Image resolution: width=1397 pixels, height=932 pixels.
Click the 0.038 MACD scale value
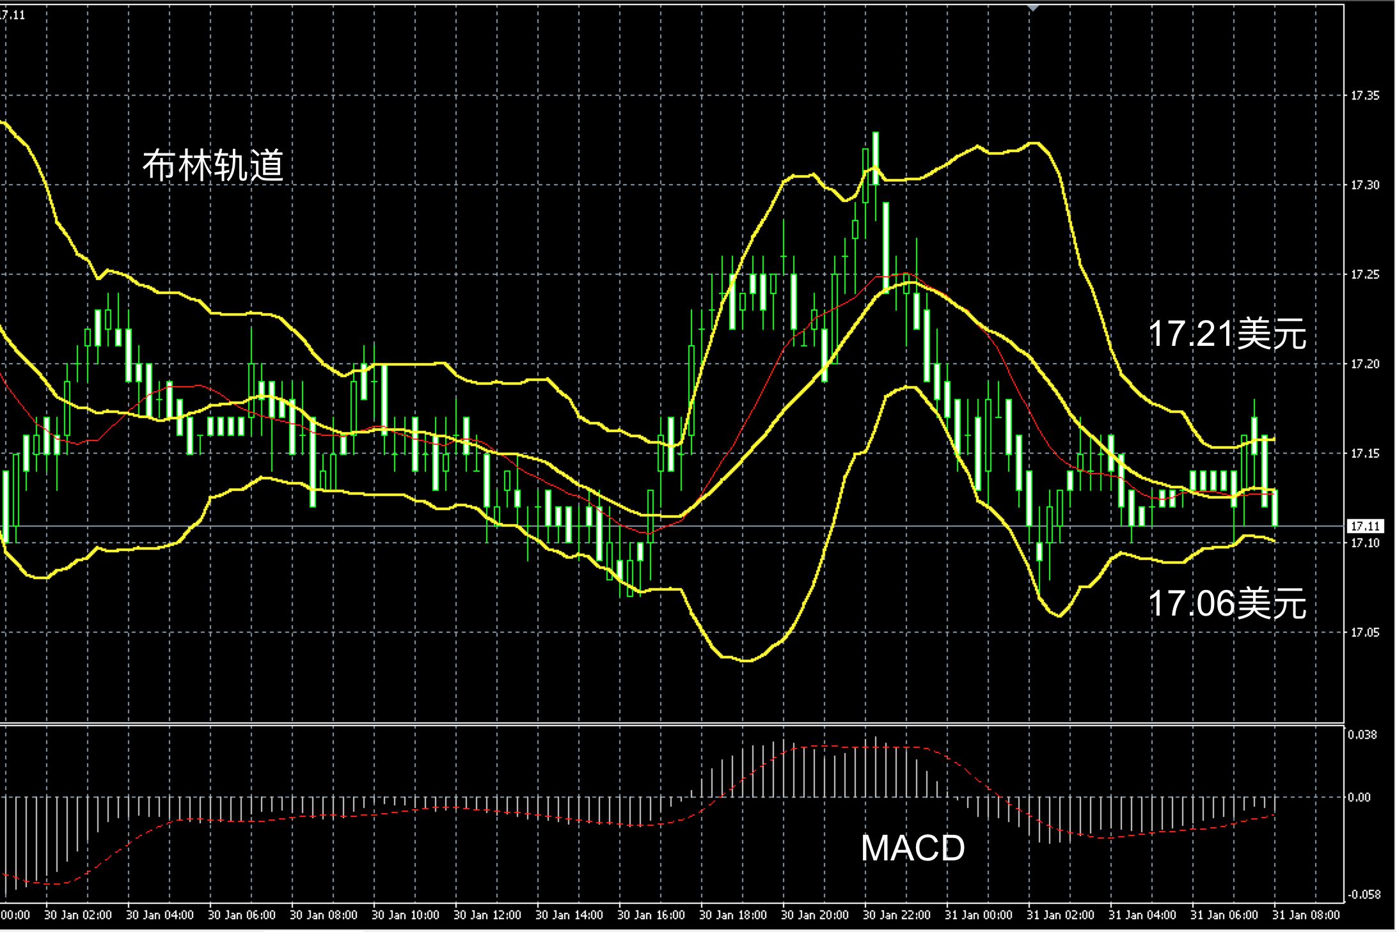click(1362, 735)
